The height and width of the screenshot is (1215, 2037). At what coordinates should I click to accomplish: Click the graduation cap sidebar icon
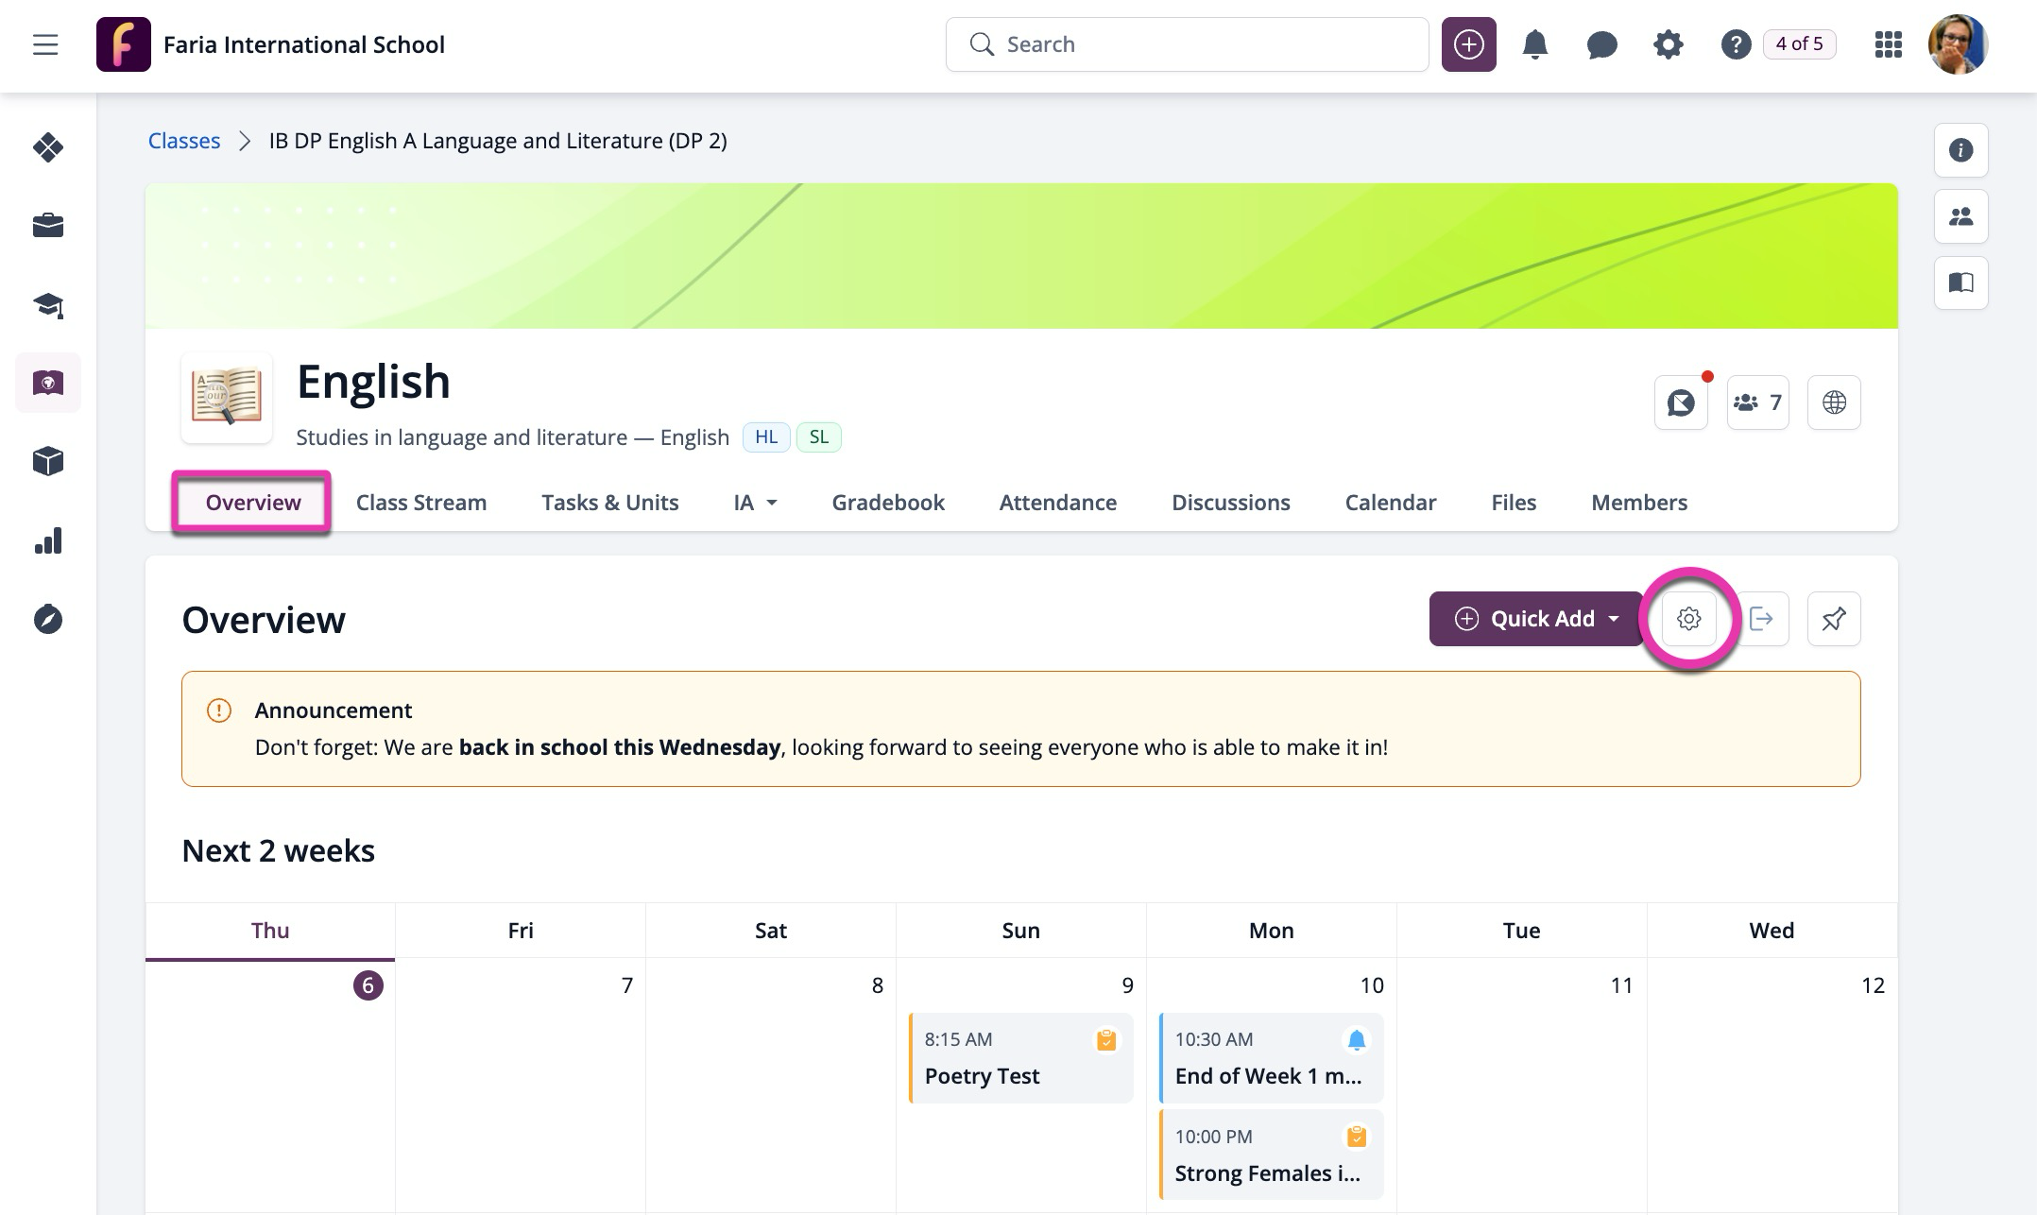point(48,304)
